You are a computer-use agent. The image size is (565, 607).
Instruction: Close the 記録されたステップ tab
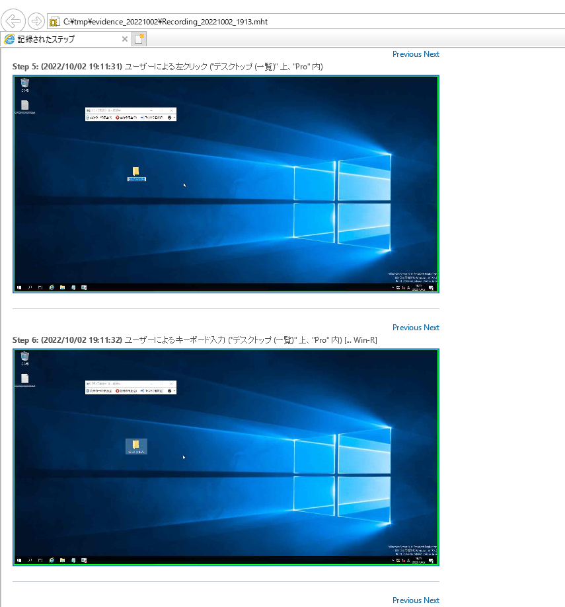coord(125,39)
